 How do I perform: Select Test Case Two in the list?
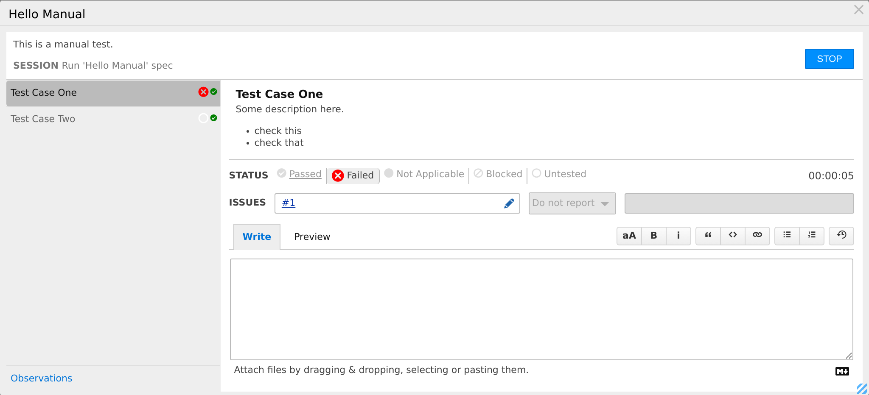113,119
